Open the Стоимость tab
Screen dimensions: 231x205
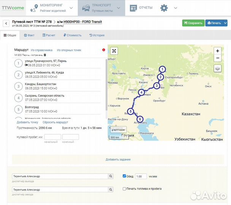pyautogui.click(x=72, y=35)
